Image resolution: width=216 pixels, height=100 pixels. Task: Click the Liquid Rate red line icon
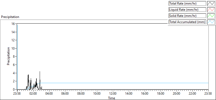[x=211, y=10]
